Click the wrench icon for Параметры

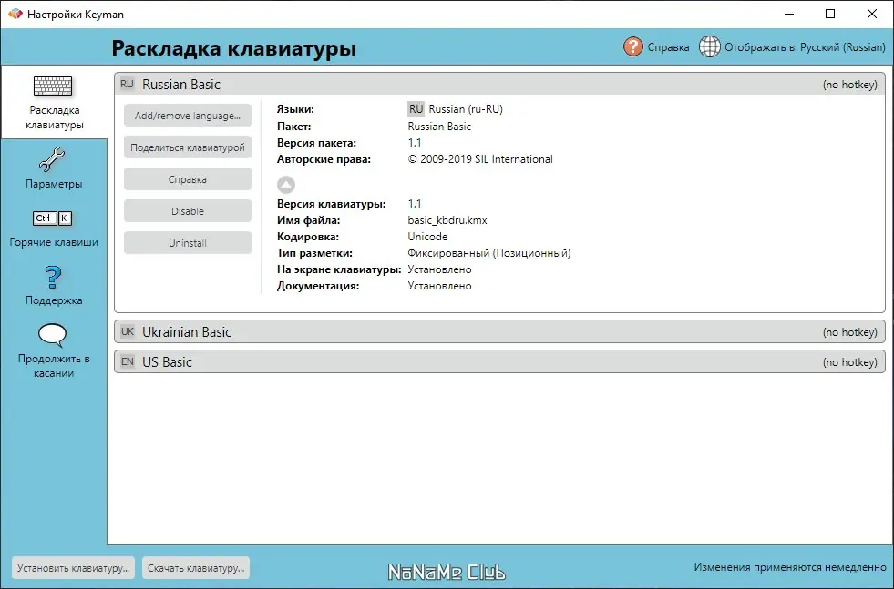52,159
